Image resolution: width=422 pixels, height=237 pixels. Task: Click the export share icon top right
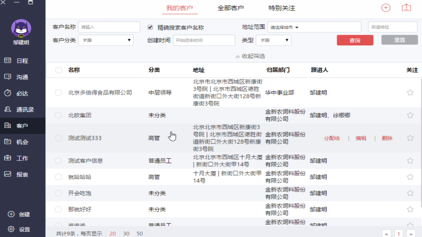pyautogui.click(x=406, y=8)
